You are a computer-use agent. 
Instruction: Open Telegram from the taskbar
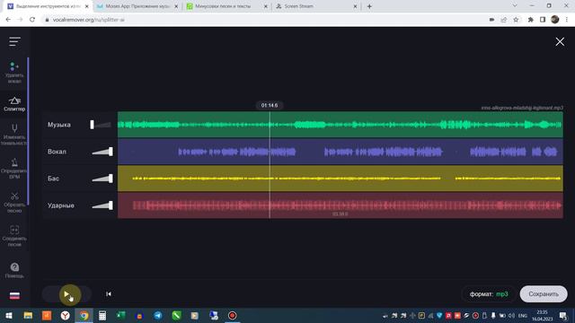tap(158, 316)
